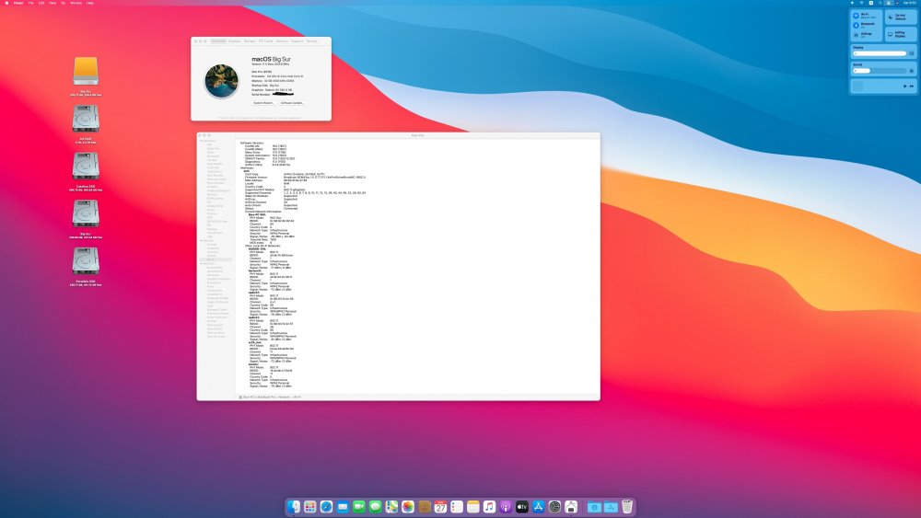The height and width of the screenshot is (518, 921).
Task: Switch to Displays tab in About This Mac
Action: coord(234,41)
